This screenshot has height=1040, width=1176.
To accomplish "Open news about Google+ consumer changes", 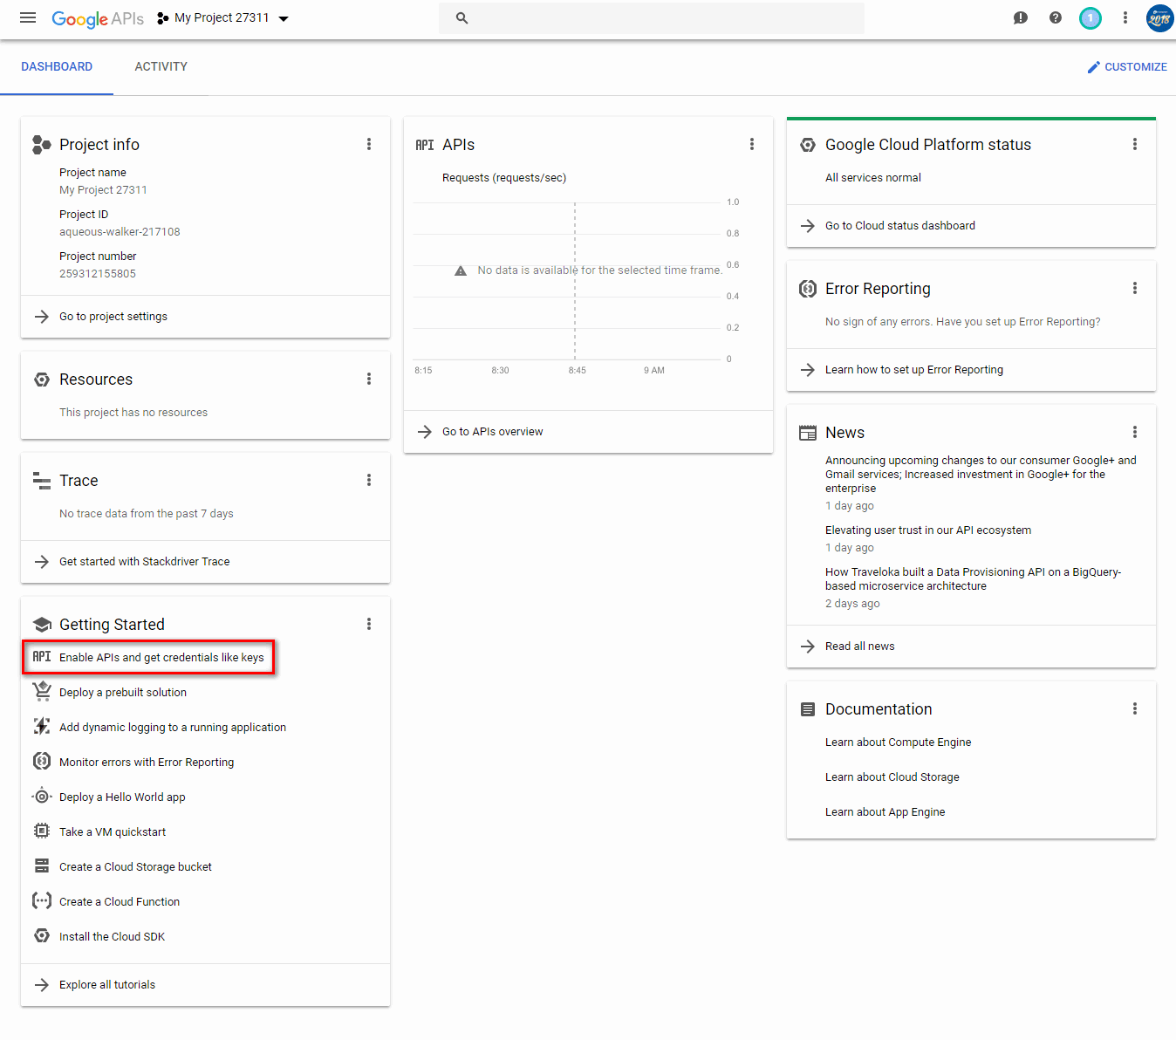I will 981,475.
